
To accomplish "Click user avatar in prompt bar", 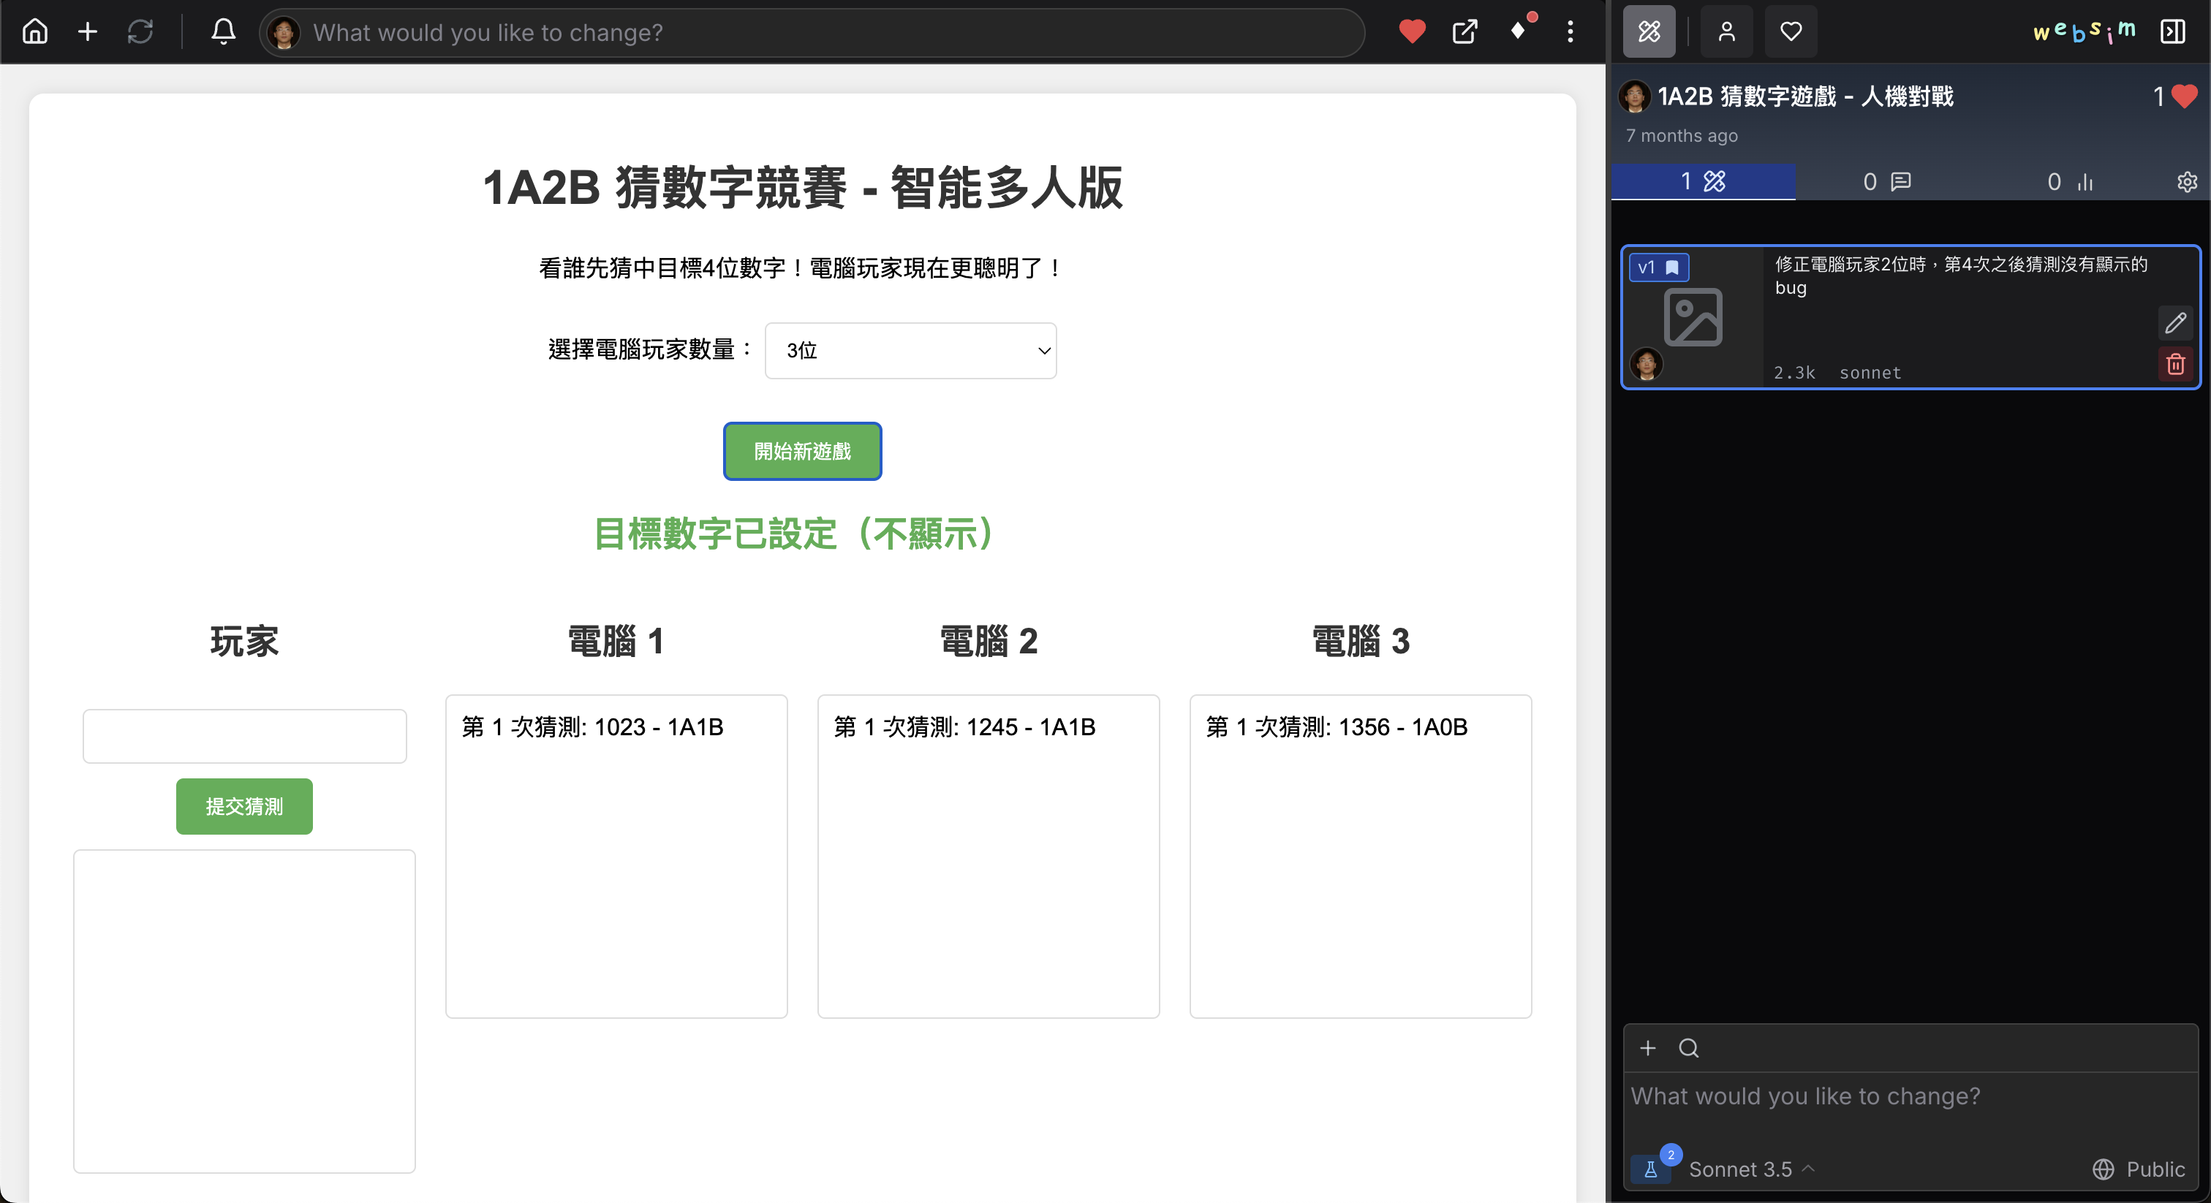I will coord(284,33).
